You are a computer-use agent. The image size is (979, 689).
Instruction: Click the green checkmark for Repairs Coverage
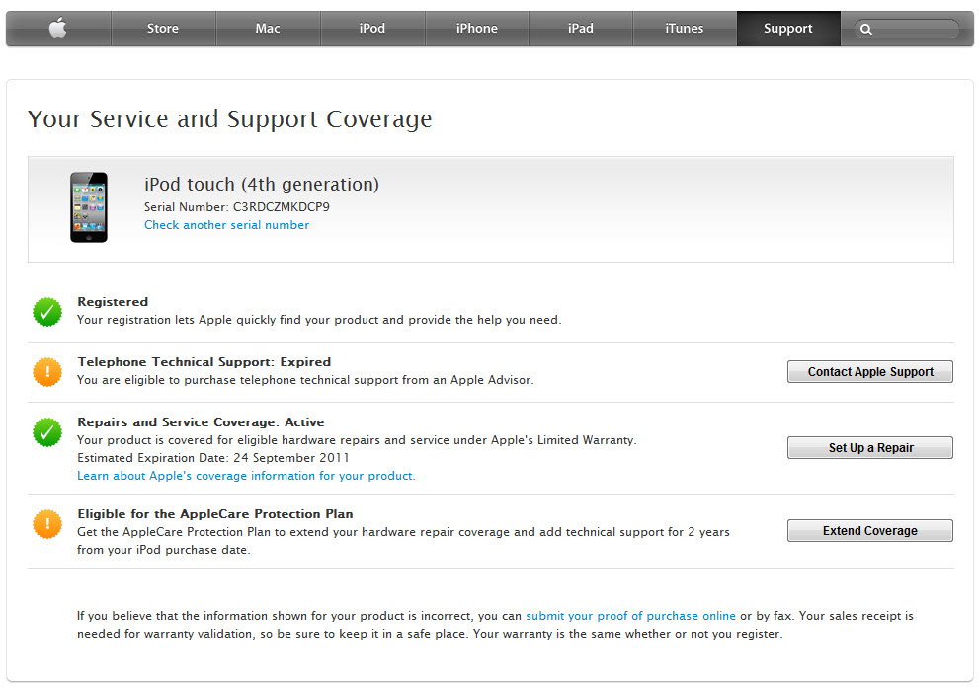(47, 432)
